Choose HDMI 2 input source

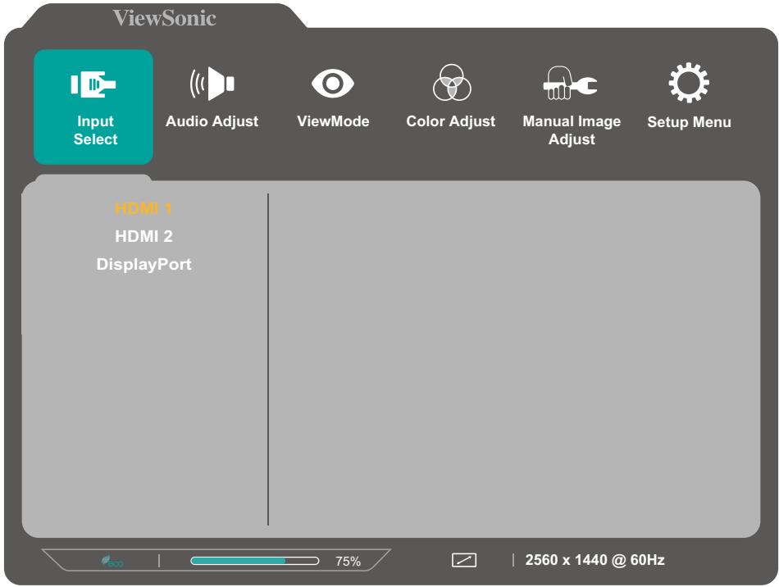143,236
